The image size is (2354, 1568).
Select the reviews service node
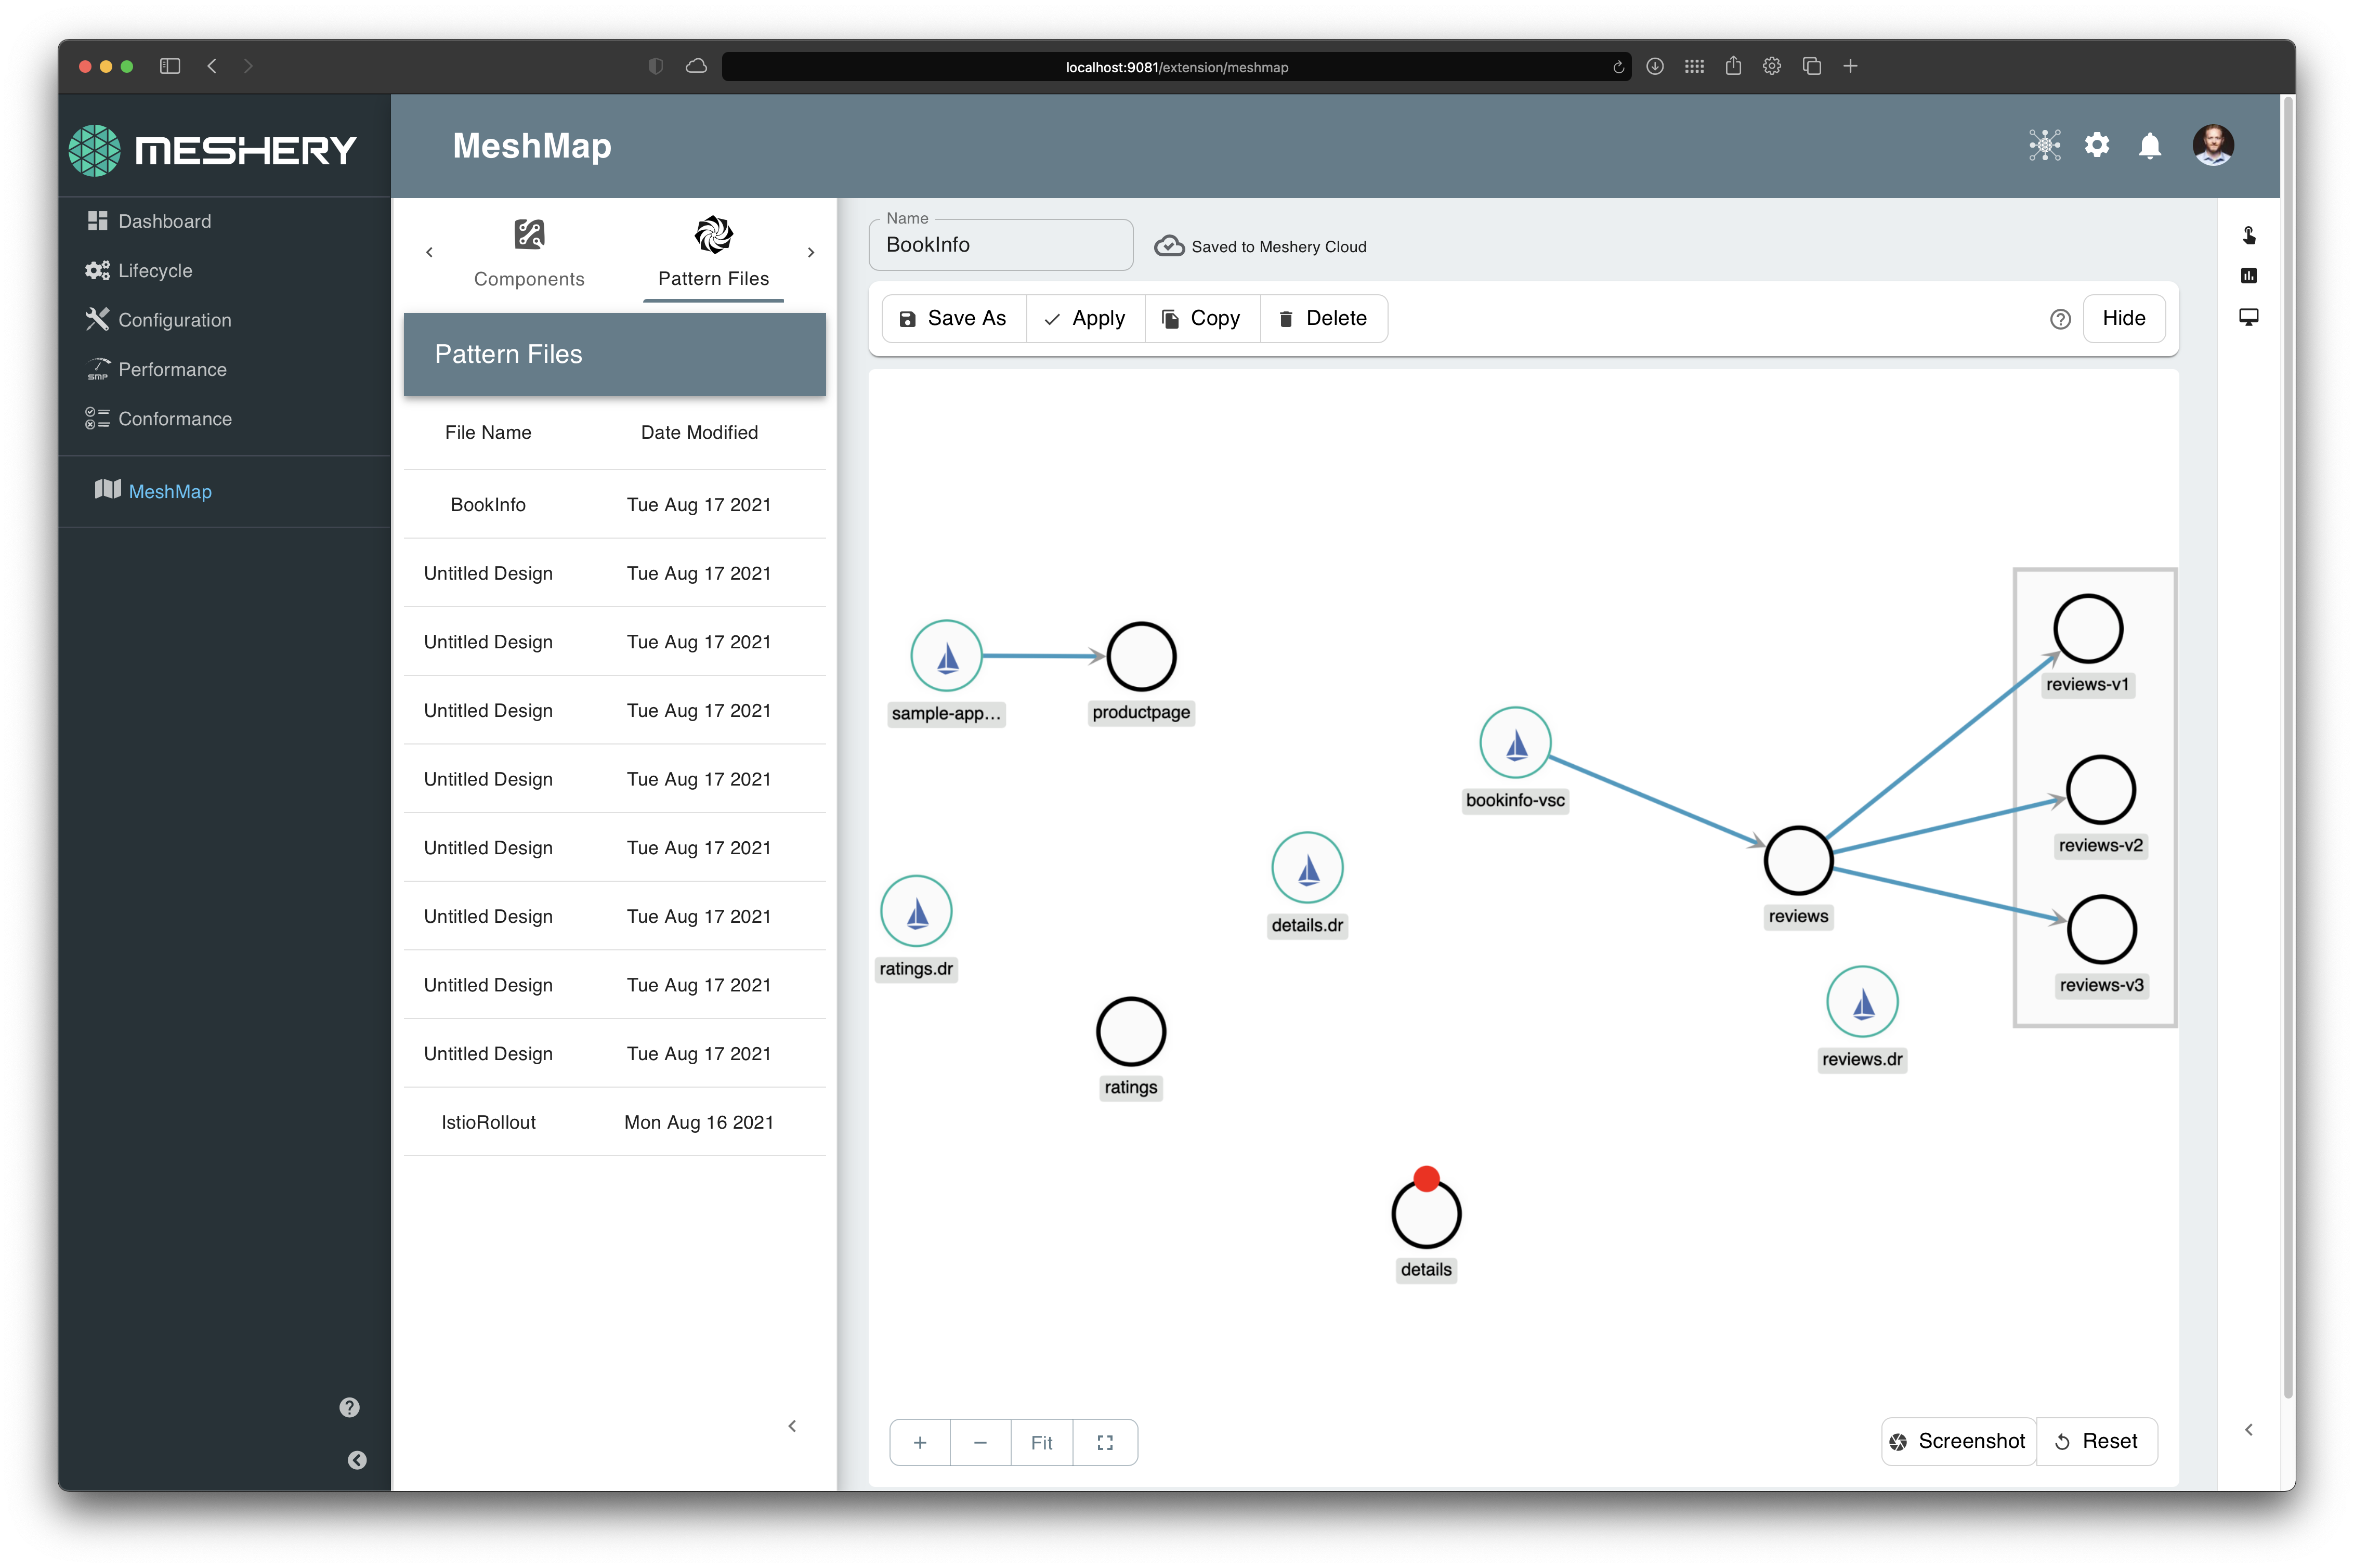(1798, 860)
